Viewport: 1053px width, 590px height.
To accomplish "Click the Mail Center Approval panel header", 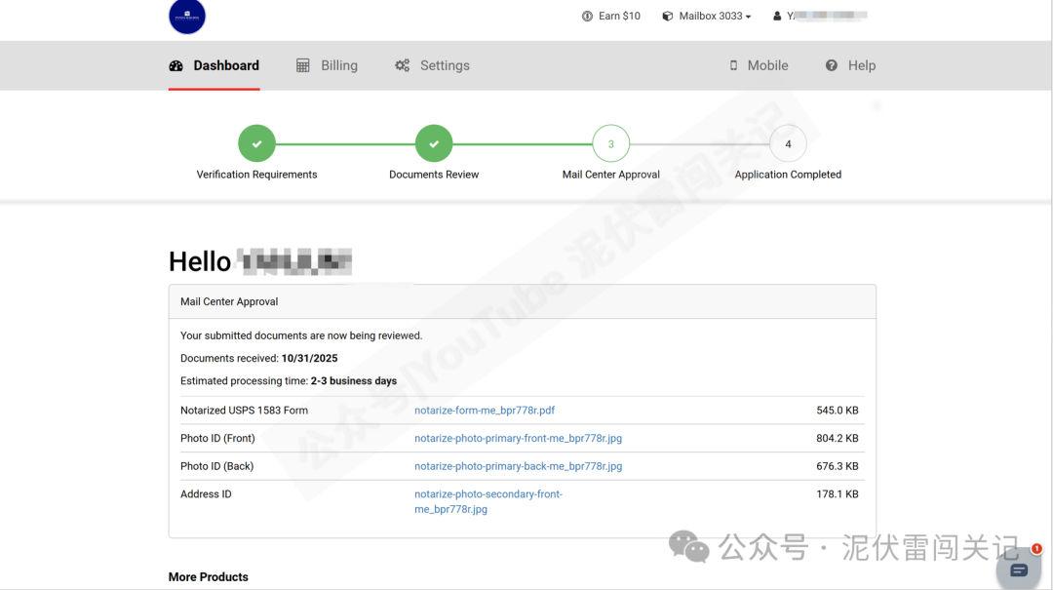I will point(522,301).
